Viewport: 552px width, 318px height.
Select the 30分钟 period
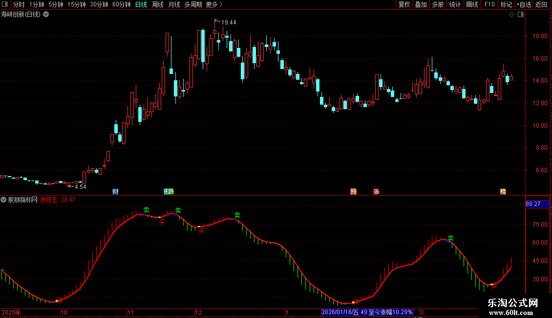coord(99,4)
